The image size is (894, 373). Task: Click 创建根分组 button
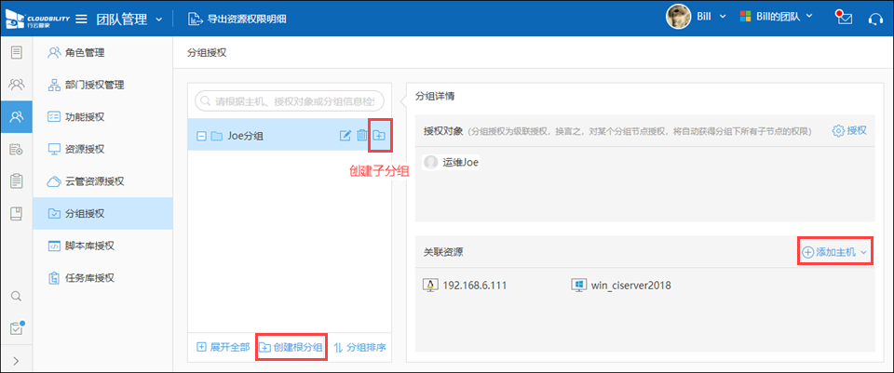click(291, 348)
